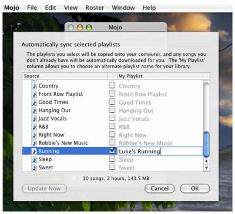Click the R&B playlist icon
The height and width of the screenshot is (214, 235).
pos(34,127)
